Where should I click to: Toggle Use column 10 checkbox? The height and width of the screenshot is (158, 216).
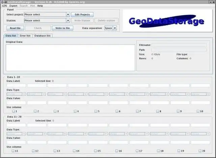(198, 111)
